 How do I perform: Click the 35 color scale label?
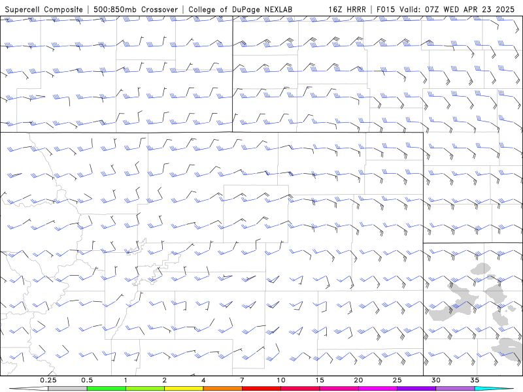coord(475,380)
